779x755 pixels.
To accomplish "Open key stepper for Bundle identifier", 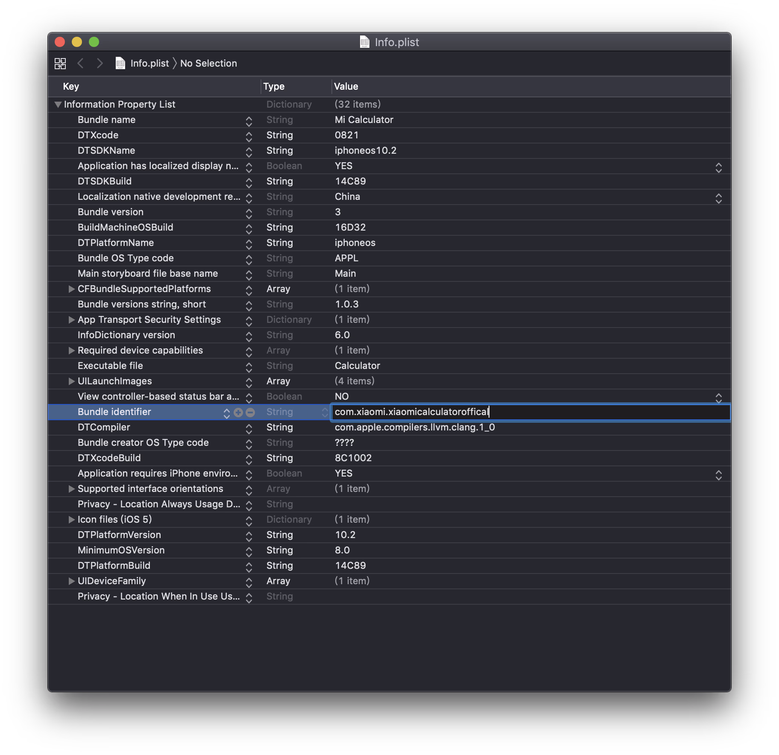I will point(227,413).
